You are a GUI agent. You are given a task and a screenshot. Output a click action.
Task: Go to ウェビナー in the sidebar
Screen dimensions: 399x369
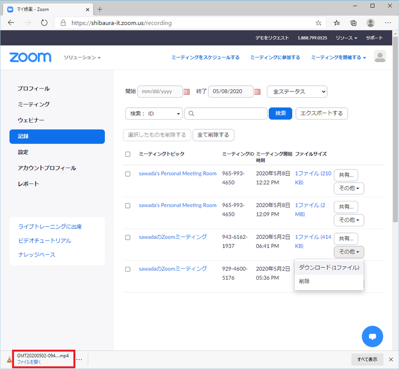tap(31, 120)
